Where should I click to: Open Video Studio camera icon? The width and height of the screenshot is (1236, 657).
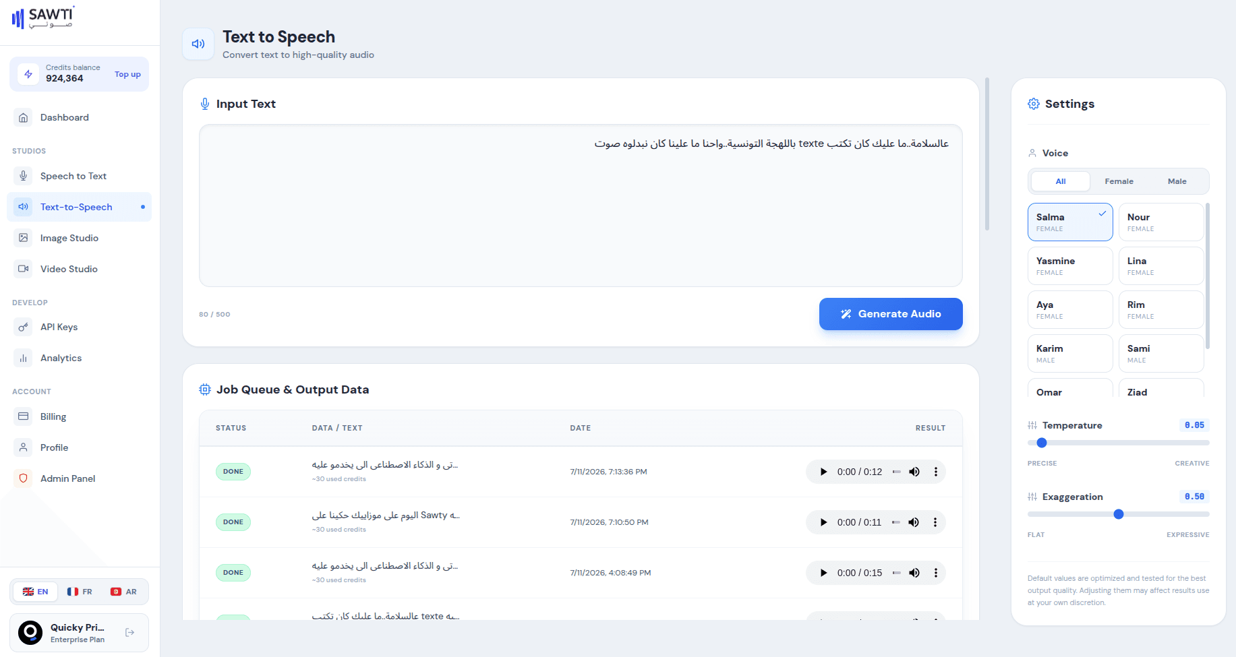coord(24,269)
